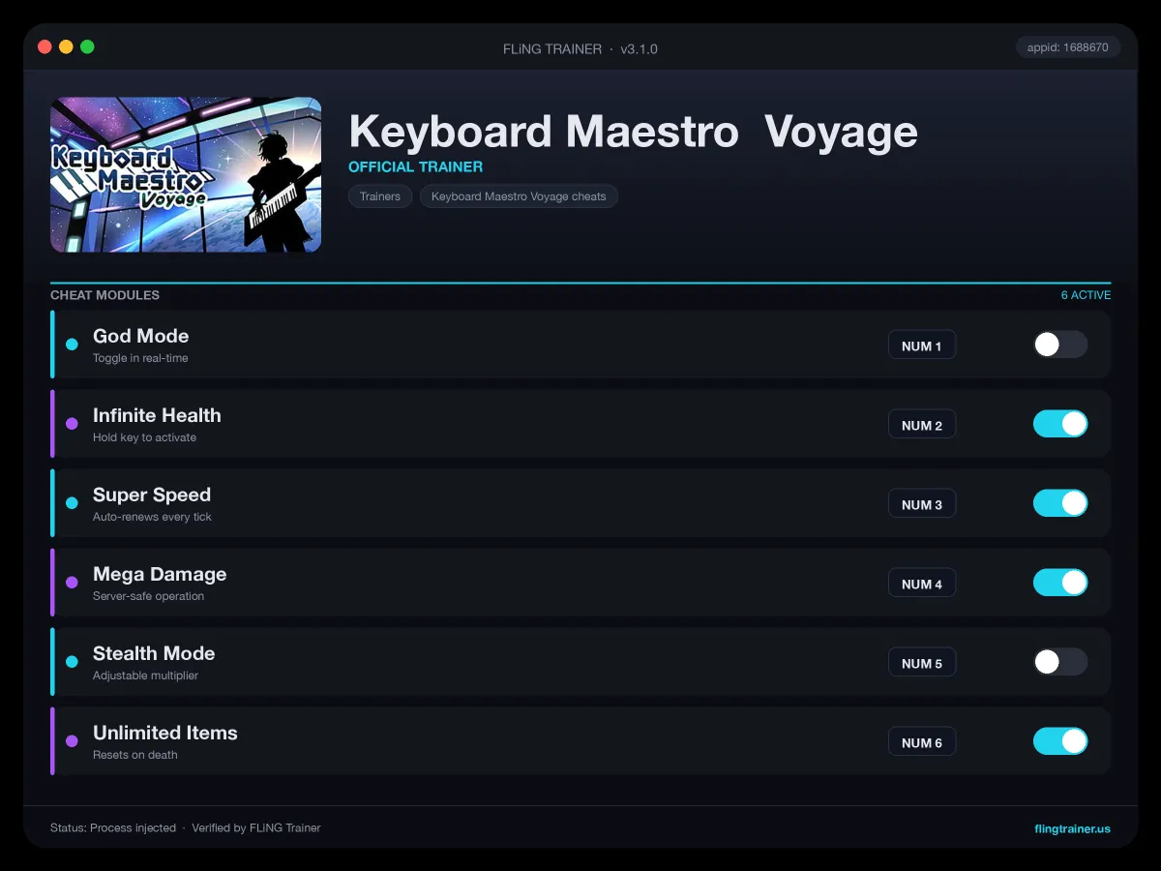This screenshot has width=1161, height=871.
Task: Click the Keyboard Maestro Voyage cover thumbnail
Action: (186, 174)
